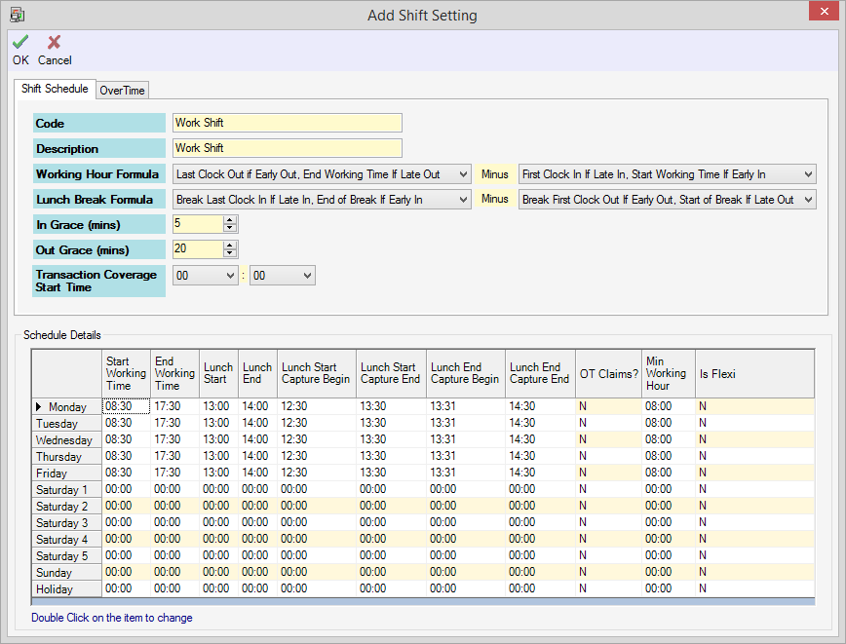Image resolution: width=846 pixels, height=644 pixels.
Task: Click the Description text field
Action: tap(287, 148)
